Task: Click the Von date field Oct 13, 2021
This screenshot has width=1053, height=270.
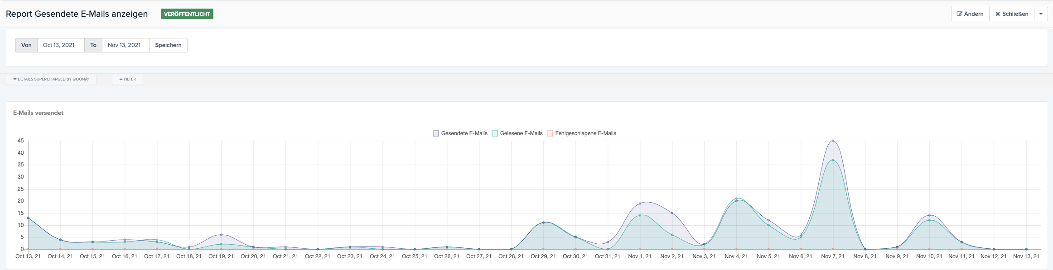Action: pos(61,45)
